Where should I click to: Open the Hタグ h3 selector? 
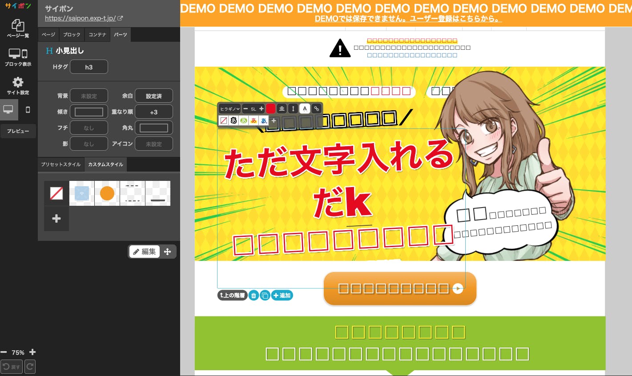(x=89, y=67)
